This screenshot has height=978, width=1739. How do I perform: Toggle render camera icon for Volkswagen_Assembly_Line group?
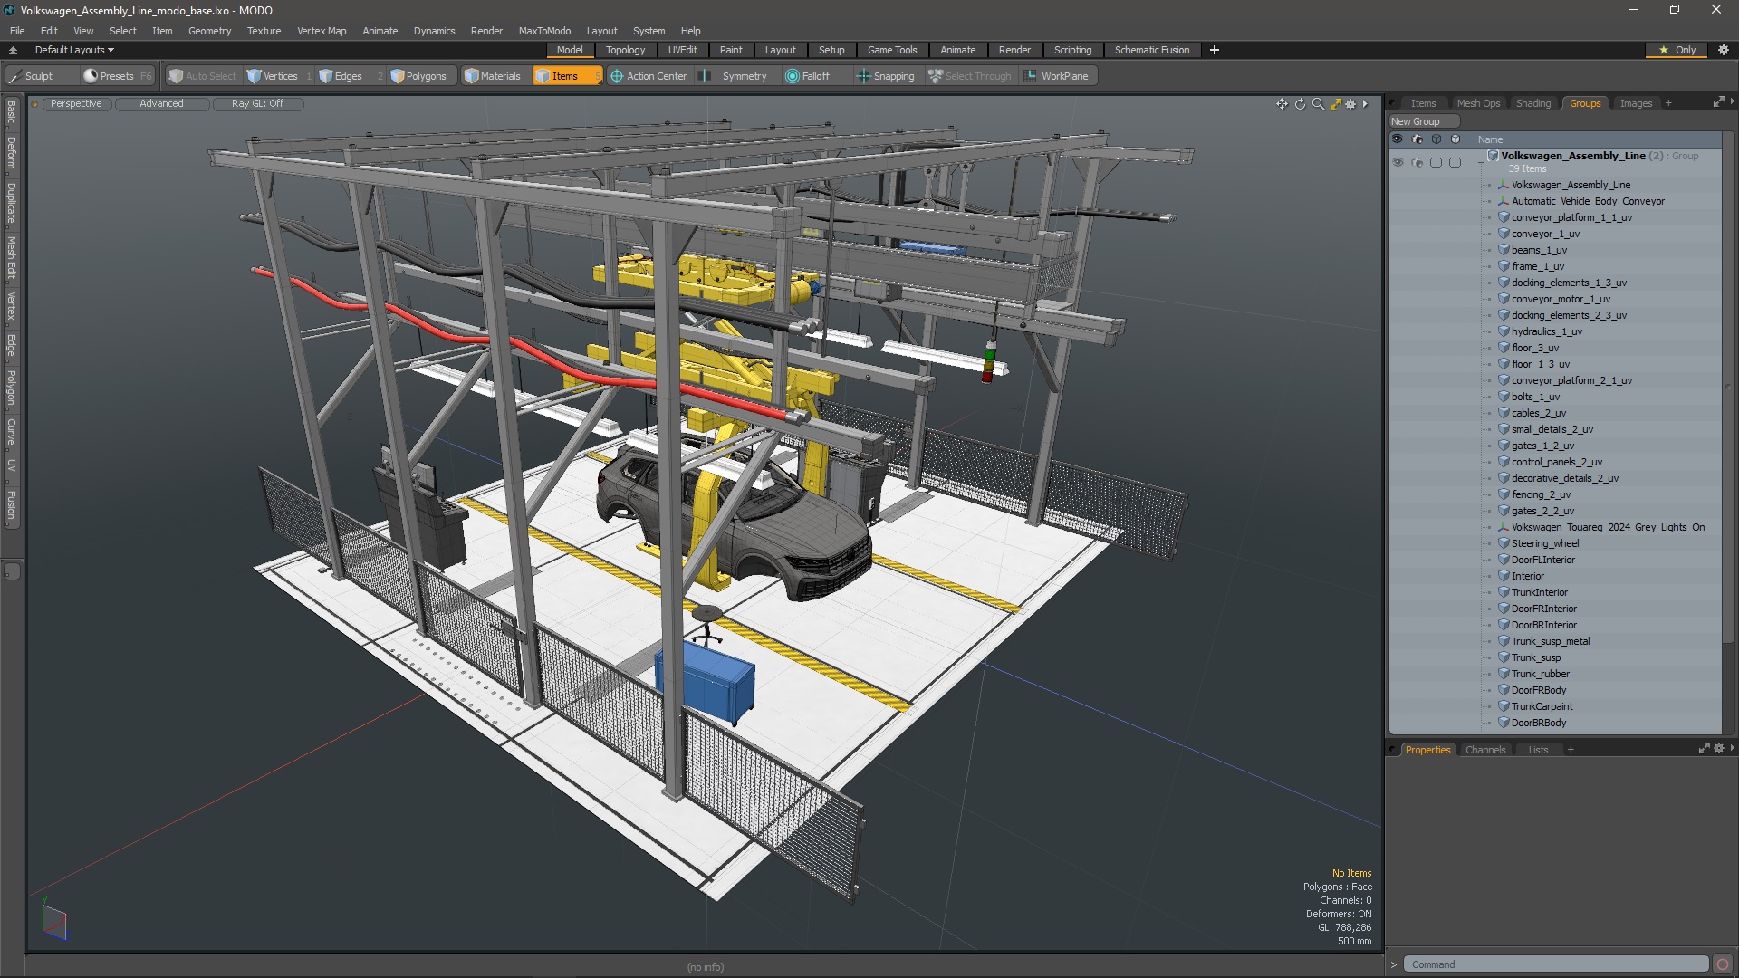click(x=1417, y=162)
